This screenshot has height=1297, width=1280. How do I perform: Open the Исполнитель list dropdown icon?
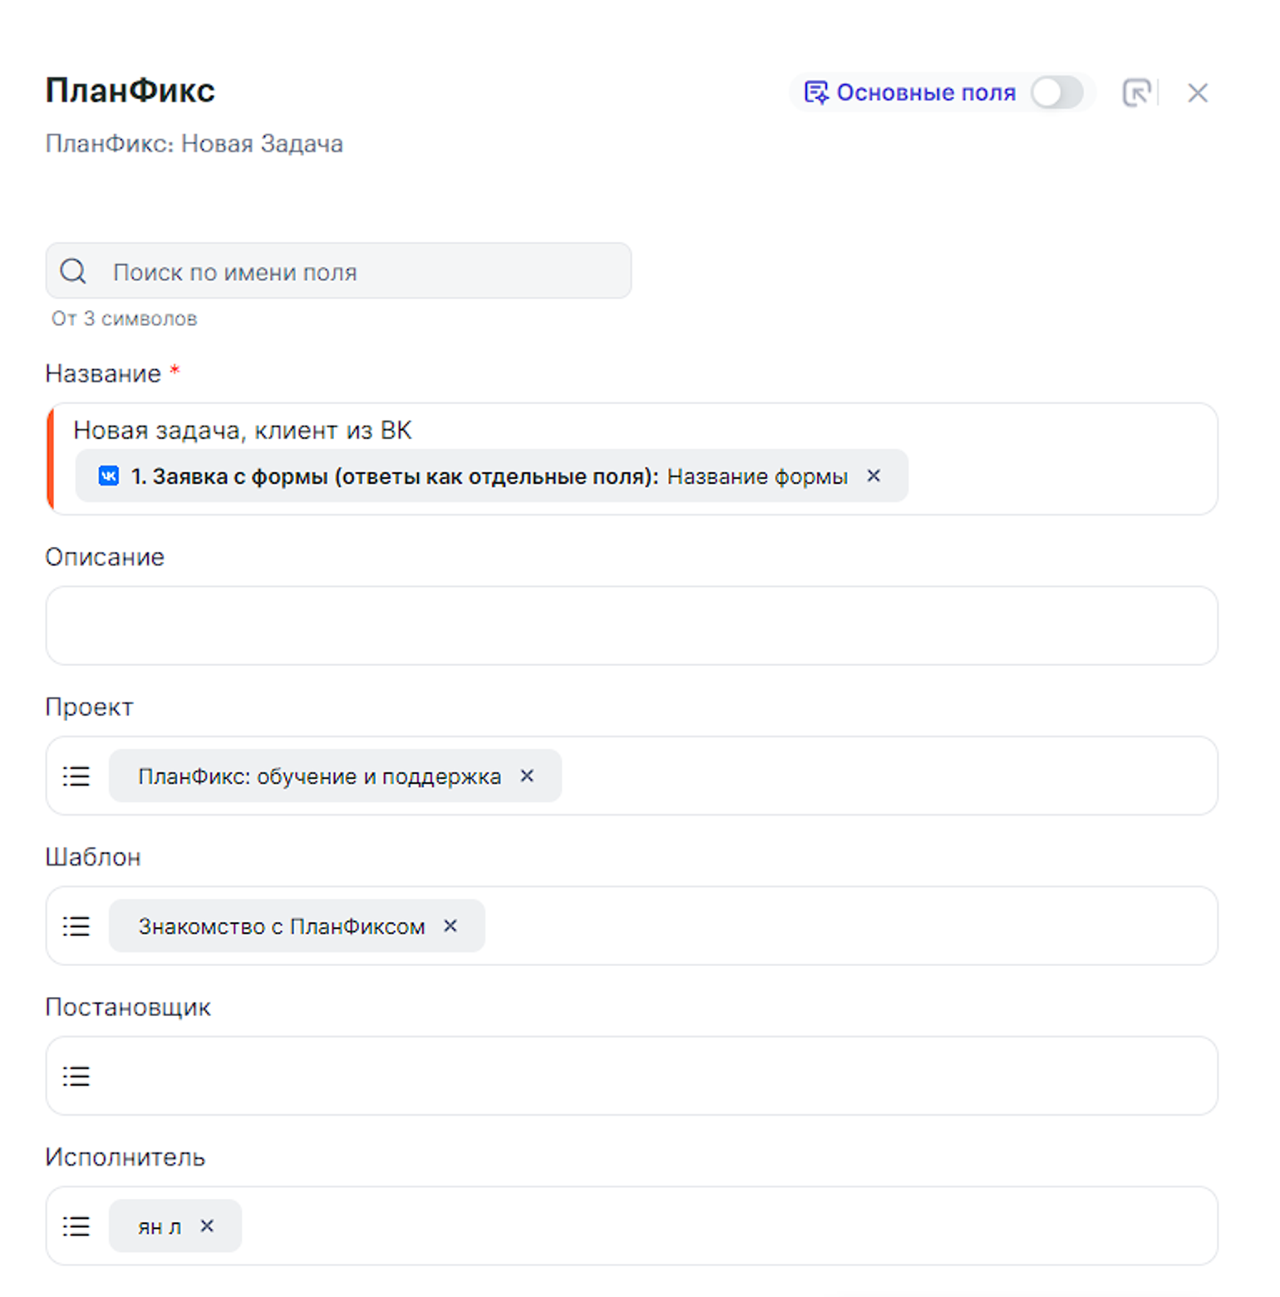(x=76, y=1226)
